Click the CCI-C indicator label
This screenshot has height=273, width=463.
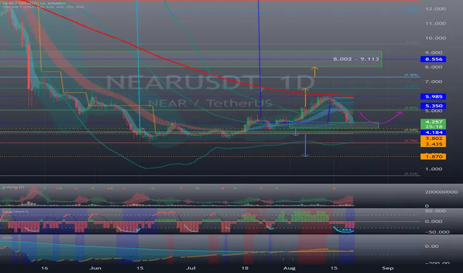click(7, 238)
